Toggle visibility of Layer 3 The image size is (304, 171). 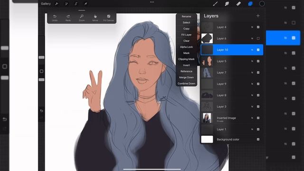(x=258, y=106)
